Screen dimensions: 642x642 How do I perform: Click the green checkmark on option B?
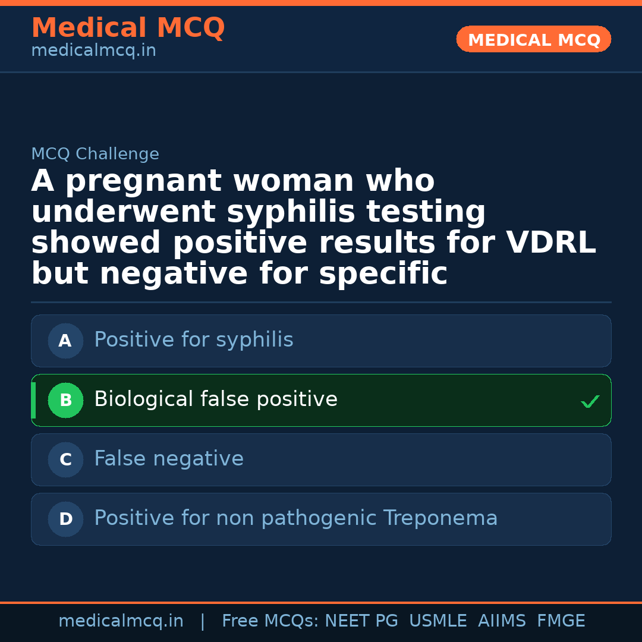590,402
